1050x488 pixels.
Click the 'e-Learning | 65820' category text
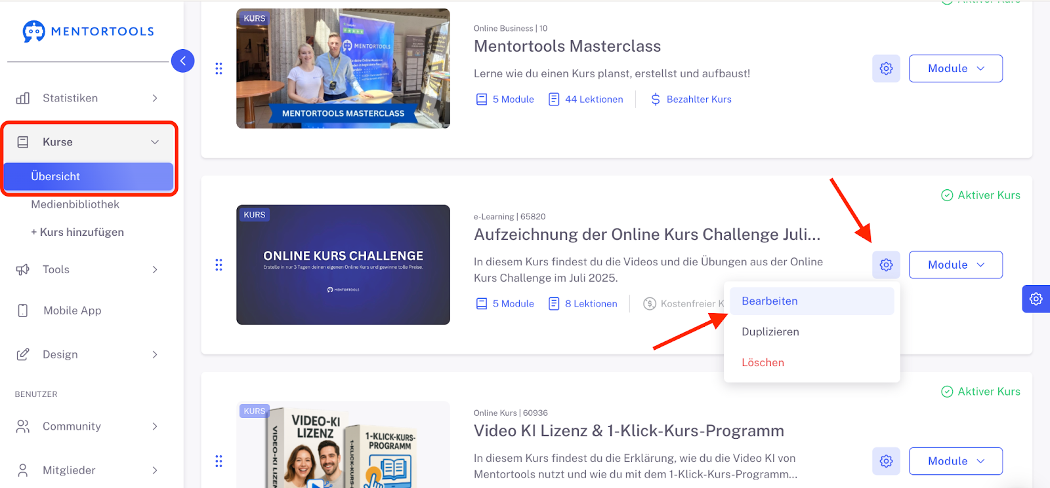509,217
